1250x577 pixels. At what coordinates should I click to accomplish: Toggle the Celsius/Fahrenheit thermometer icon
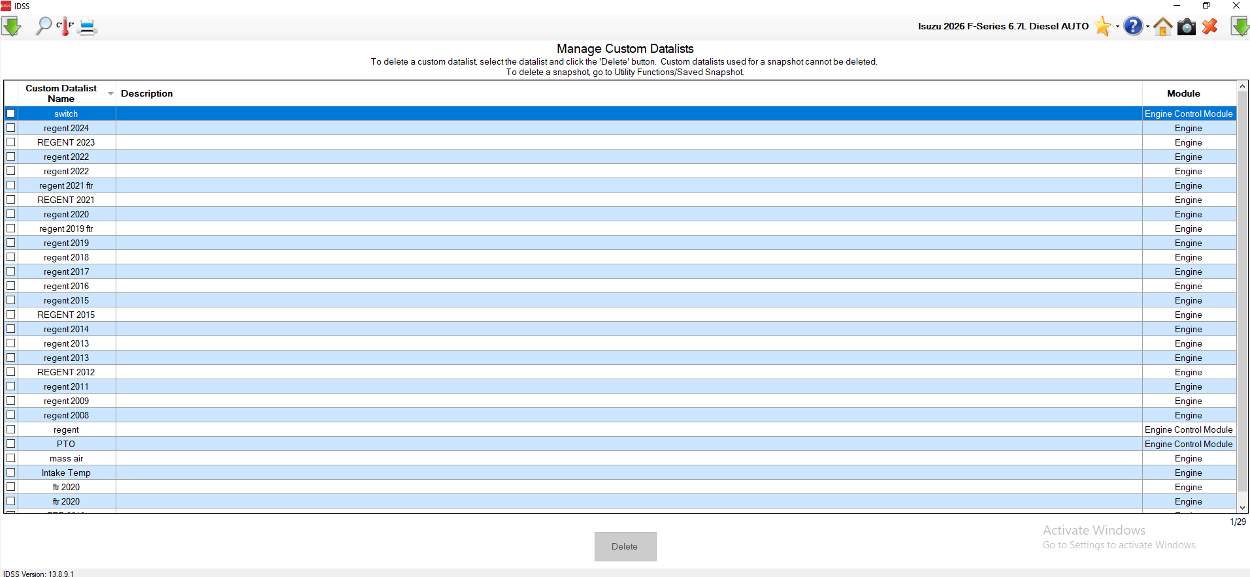tap(65, 26)
